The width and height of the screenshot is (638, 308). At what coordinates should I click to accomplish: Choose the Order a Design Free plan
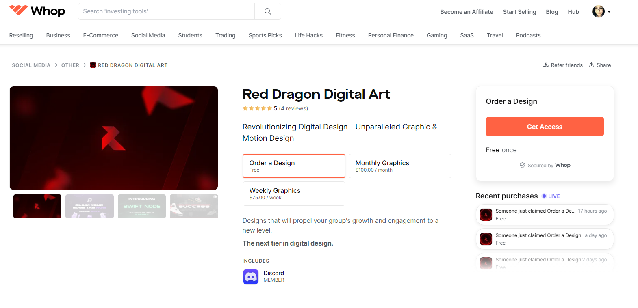pos(294,166)
